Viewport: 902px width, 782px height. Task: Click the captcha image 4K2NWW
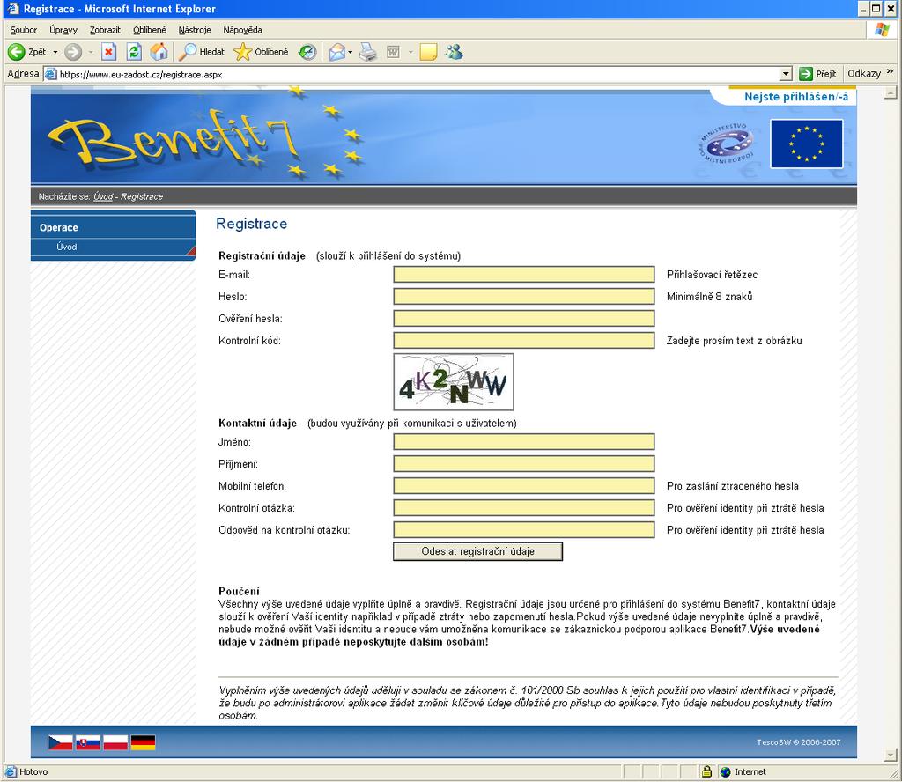click(x=454, y=382)
